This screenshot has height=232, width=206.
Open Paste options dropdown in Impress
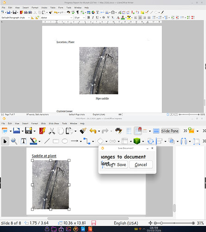click(x=76, y=131)
